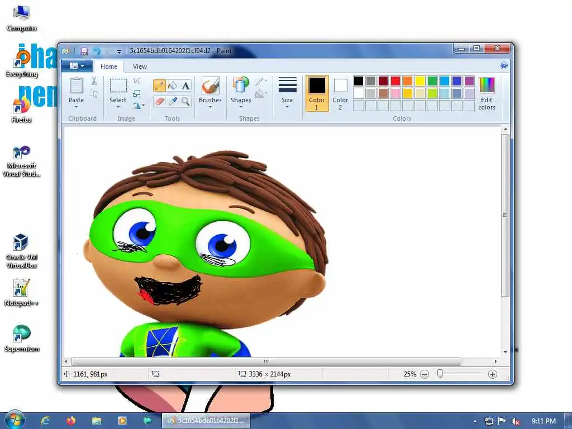
Task: Open Customize Quick Access Toolbar dropdown
Action: pos(119,51)
